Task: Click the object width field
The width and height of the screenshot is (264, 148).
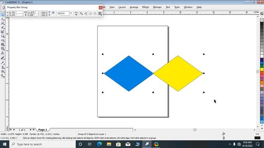Action: pyautogui.click(x=33, y=12)
